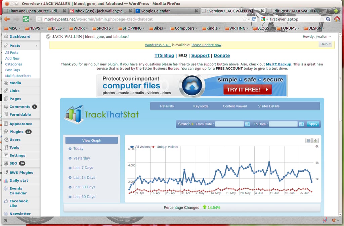Click the Formidable icon in sidebar
The width and height of the screenshot is (344, 226).
(6, 114)
